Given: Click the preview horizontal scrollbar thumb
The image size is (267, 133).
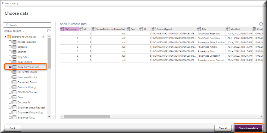Looking at the screenshot, I should [x=87, y=117].
